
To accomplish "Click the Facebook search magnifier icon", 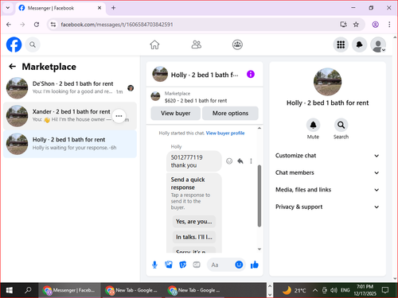I will [x=33, y=45].
